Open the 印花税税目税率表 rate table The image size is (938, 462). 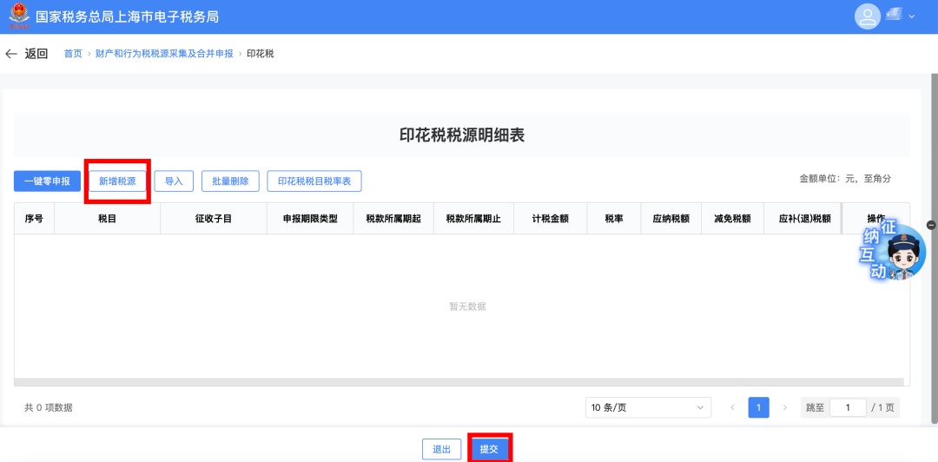314,181
